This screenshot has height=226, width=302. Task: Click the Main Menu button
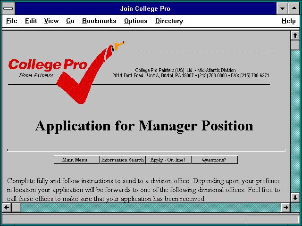point(76,160)
